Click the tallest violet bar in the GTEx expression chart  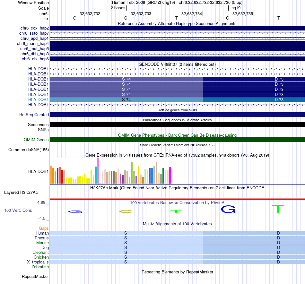coord(98,170)
